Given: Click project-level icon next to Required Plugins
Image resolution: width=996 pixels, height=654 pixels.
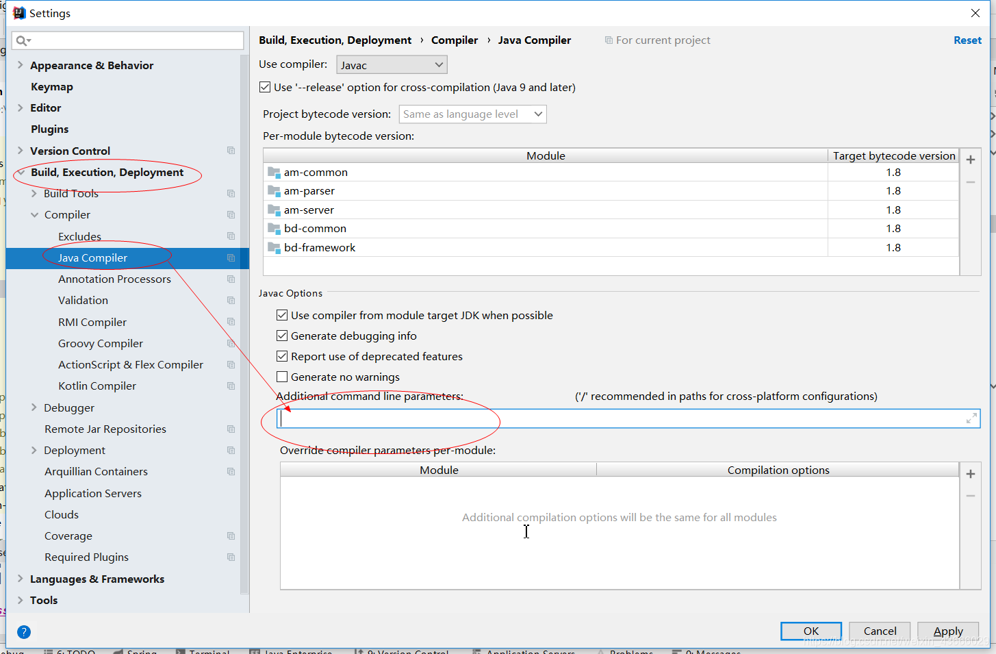Looking at the screenshot, I should (x=231, y=557).
